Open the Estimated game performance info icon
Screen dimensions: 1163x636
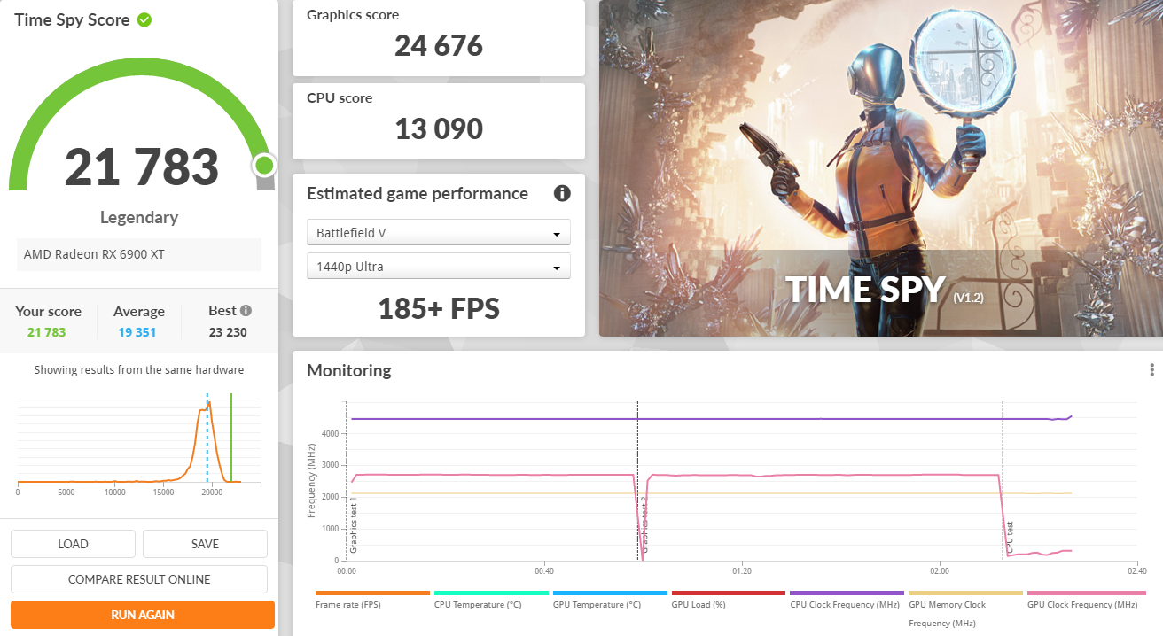pos(562,193)
